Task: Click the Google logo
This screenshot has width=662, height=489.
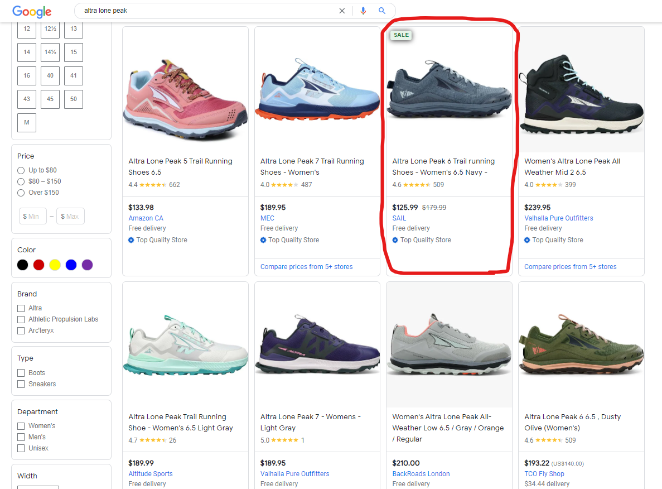Action: [x=32, y=11]
